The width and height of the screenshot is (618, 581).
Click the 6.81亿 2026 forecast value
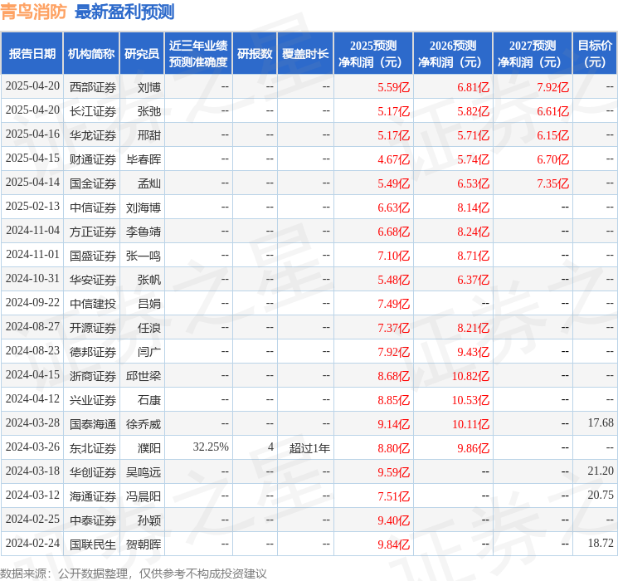[474, 87]
